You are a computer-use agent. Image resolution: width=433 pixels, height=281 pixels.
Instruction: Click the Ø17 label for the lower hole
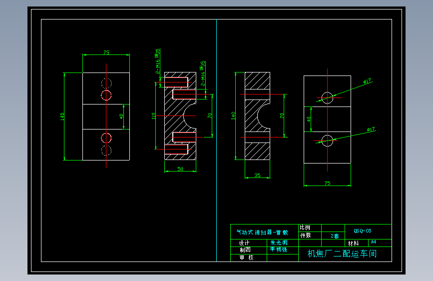click(x=371, y=129)
